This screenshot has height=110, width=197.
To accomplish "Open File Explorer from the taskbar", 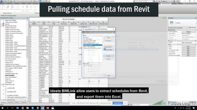I will 27,108.
